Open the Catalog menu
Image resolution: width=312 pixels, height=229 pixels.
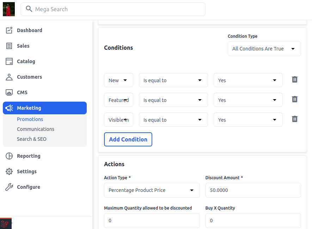45,61
